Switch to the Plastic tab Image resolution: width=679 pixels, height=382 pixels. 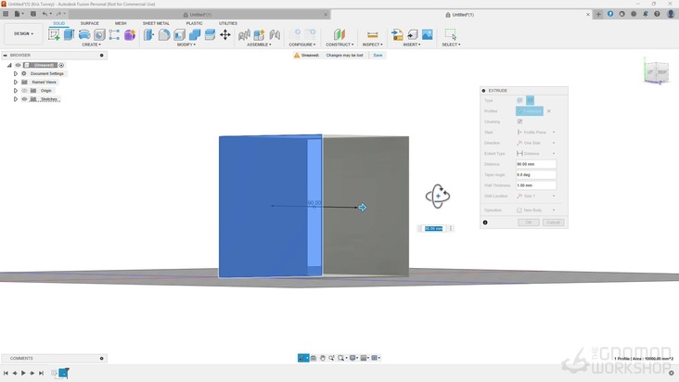click(195, 23)
